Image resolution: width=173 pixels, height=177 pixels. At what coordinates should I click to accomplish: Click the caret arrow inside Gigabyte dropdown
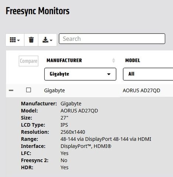(109, 74)
